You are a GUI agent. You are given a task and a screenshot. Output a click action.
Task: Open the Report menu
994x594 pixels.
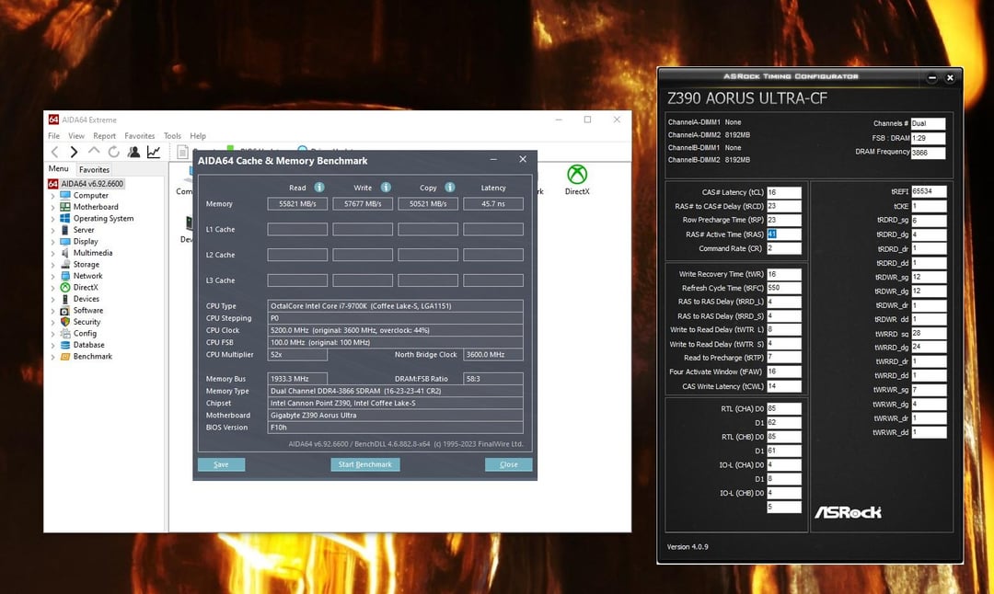(x=105, y=135)
